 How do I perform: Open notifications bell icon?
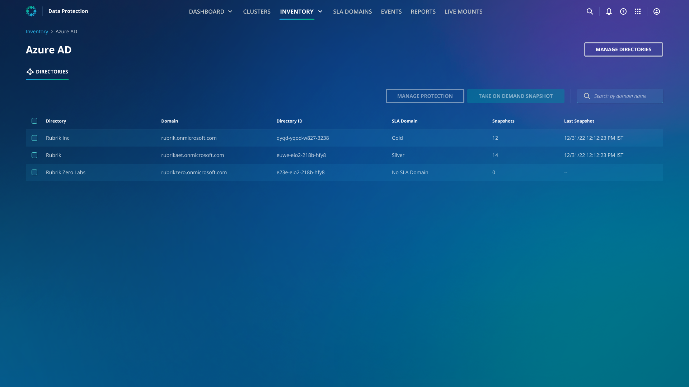coord(609,11)
